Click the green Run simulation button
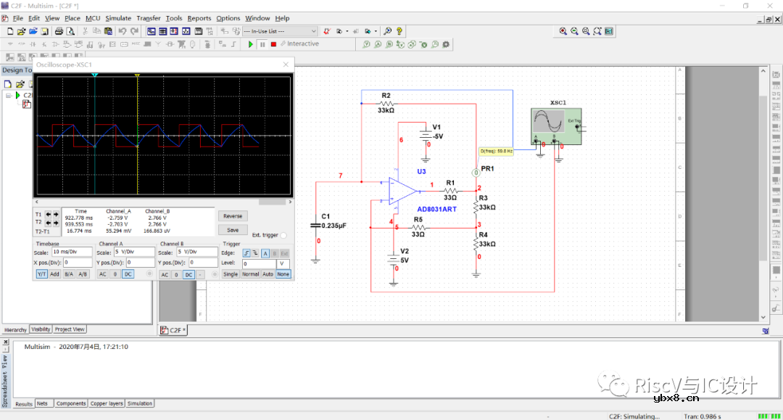The width and height of the screenshot is (783, 420). pos(251,44)
